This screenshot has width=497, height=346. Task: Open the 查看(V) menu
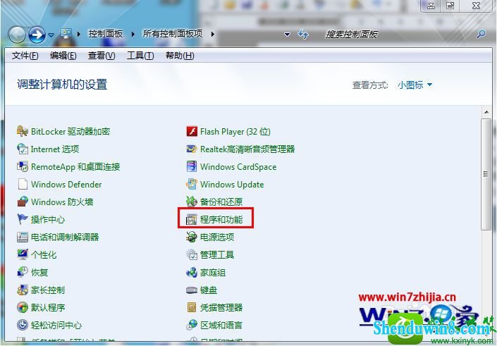click(x=102, y=56)
